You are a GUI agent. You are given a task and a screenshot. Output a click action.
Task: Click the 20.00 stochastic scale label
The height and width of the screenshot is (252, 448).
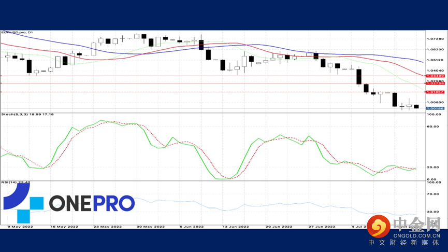[x=433, y=167]
